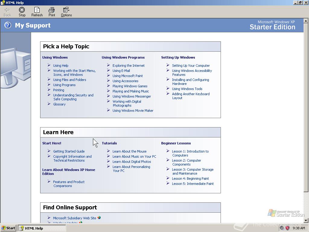Open Using Windows Accessibility Features

[192, 72]
